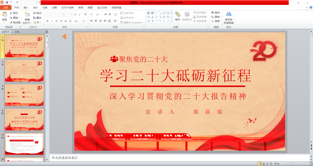Screen dimensions: 313x166
Task: Open the PowerPoint Help question mark
Action: (x=311, y=7)
